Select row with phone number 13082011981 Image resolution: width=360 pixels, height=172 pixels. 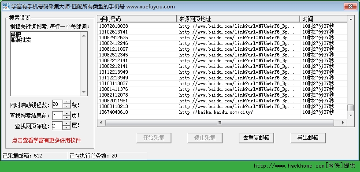click(222, 101)
